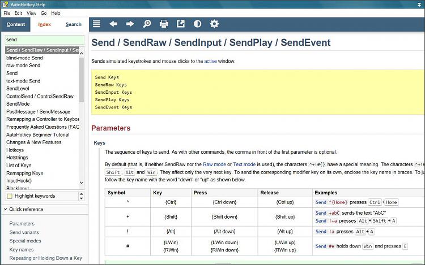
Task: Select "Send / SendRaw / SendInput" index entry
Action: click(x=42, y=50)
